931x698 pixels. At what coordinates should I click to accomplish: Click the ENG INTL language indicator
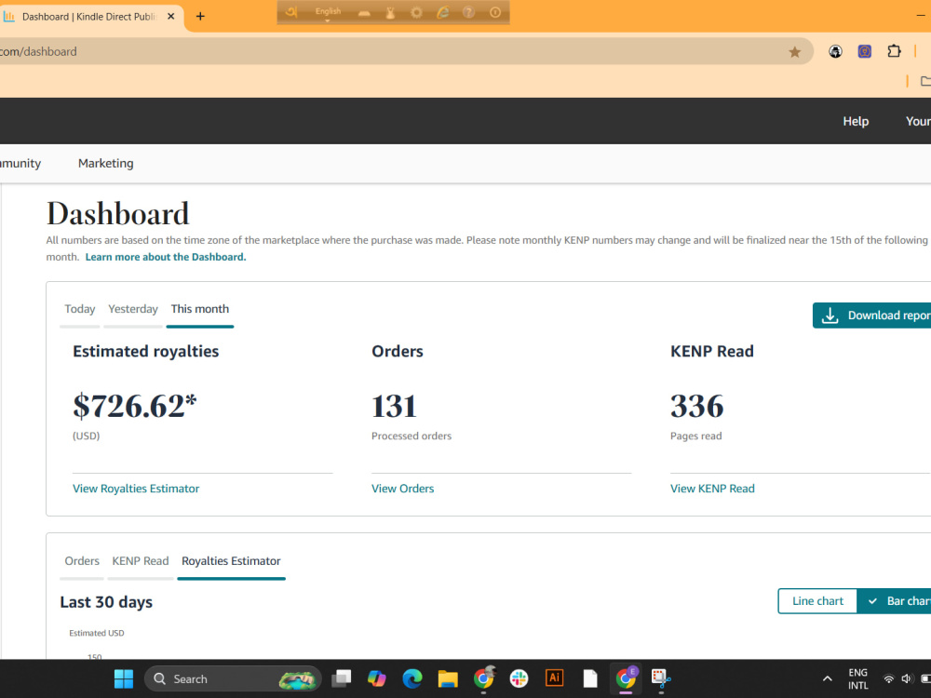coord(857,679)
